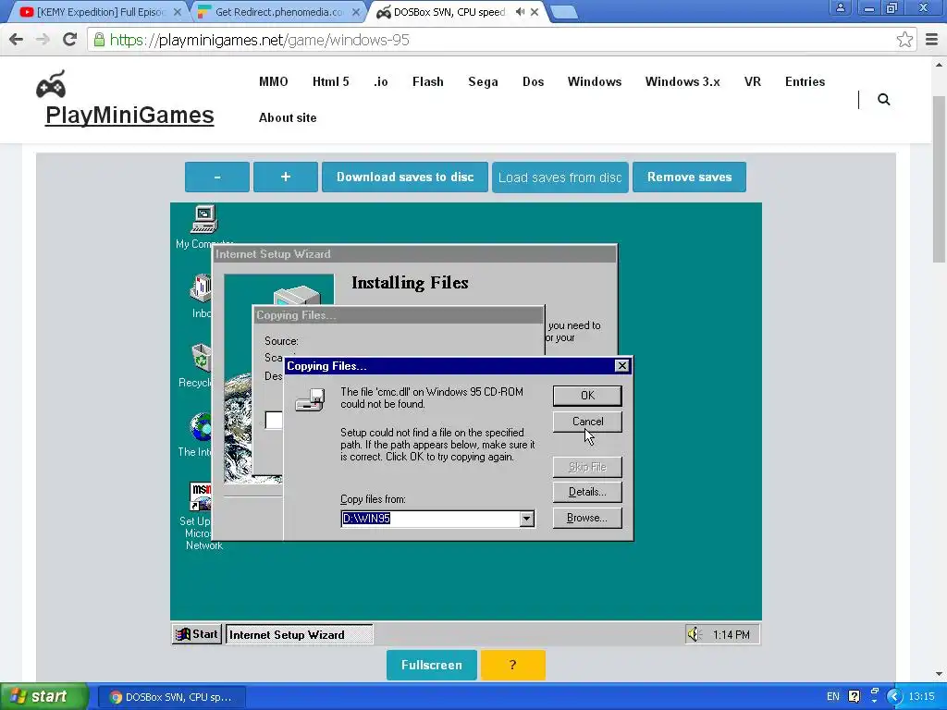Open the Flash menu item
This screenshot has height=710, width=947.
coord(427,81)
